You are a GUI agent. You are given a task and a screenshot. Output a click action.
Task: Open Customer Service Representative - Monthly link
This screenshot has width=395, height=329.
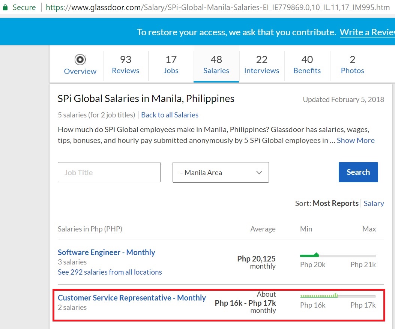pos(132,298)
